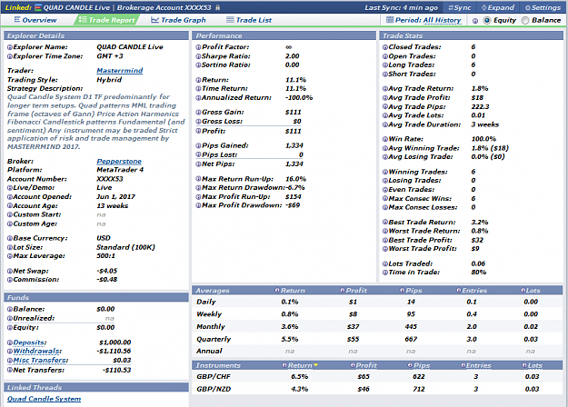Click the Monthly averages row label
The width and height of the screenshot is (568, 407).
coord(211,327)
